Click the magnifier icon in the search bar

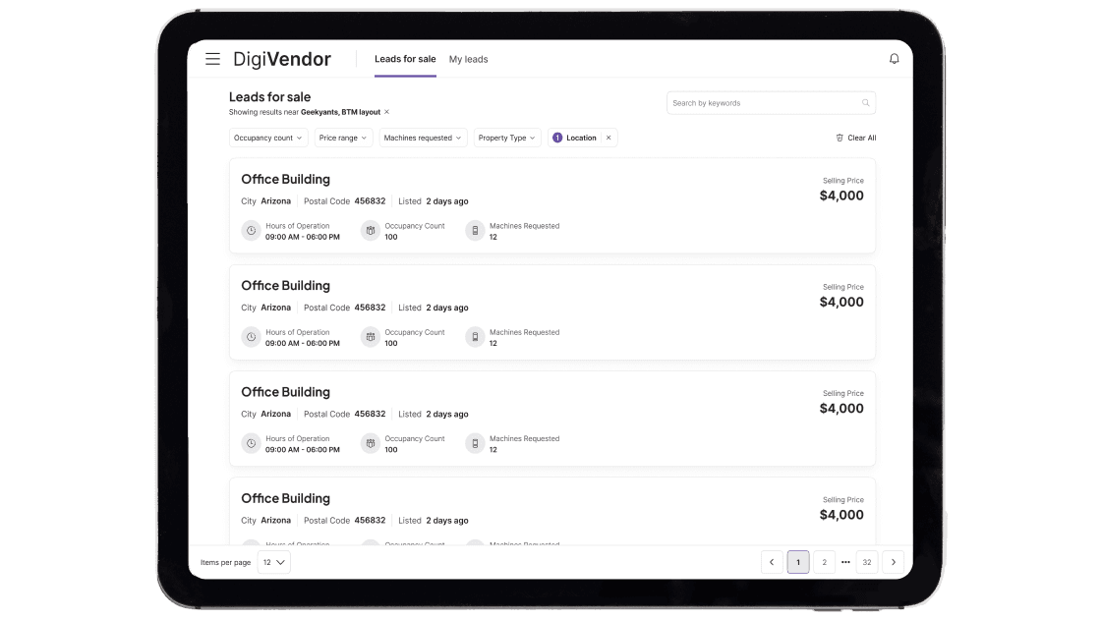[x=865, y=102]
